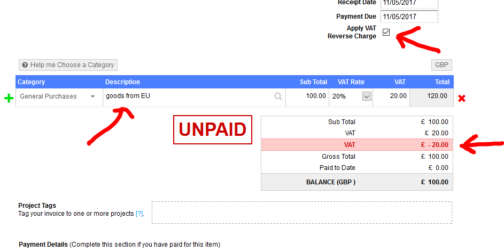Screen dimensions: 504x252
Task: Click the Receipt Date field
Action: tap(409, 3)
